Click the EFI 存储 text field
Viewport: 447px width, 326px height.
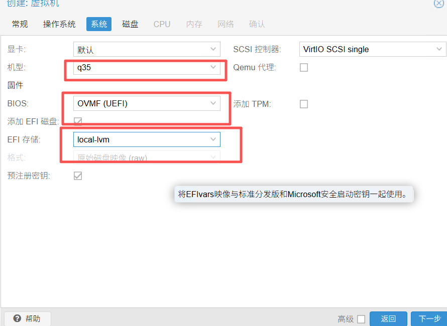click(140, 139)
